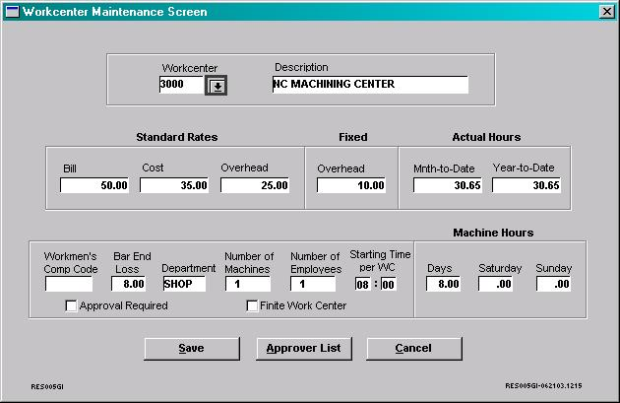The height and width of the screenshot is (403, 620).
Task: Select the Year-to-Date hours field
Action: (527, 185)
